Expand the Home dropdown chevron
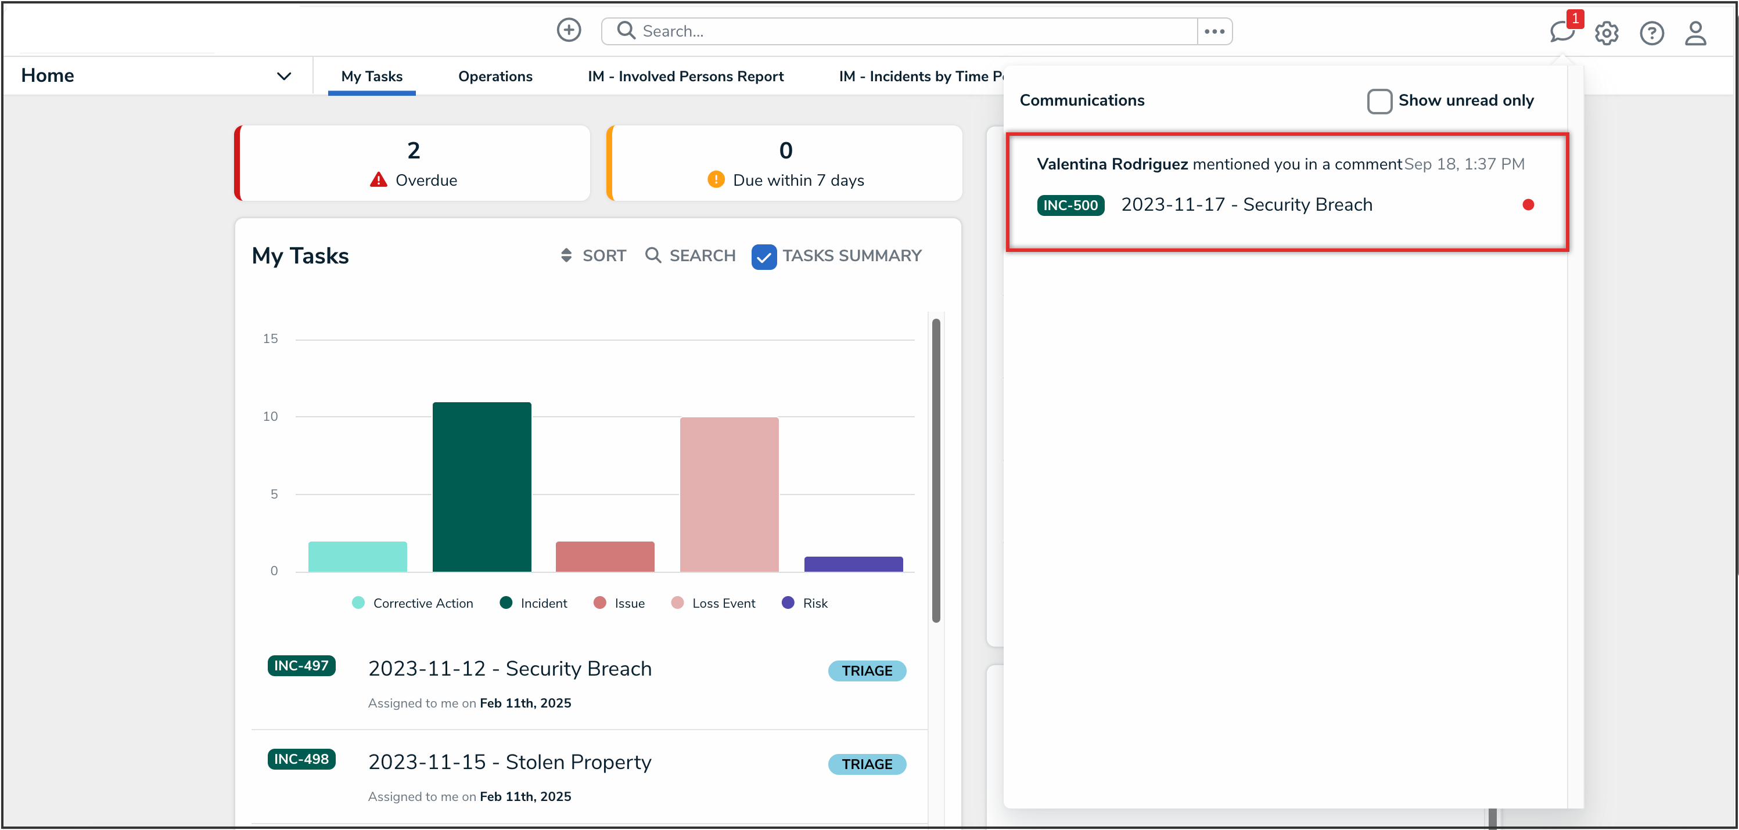This screenshot has height=830, width=1739. pos(283,76)
